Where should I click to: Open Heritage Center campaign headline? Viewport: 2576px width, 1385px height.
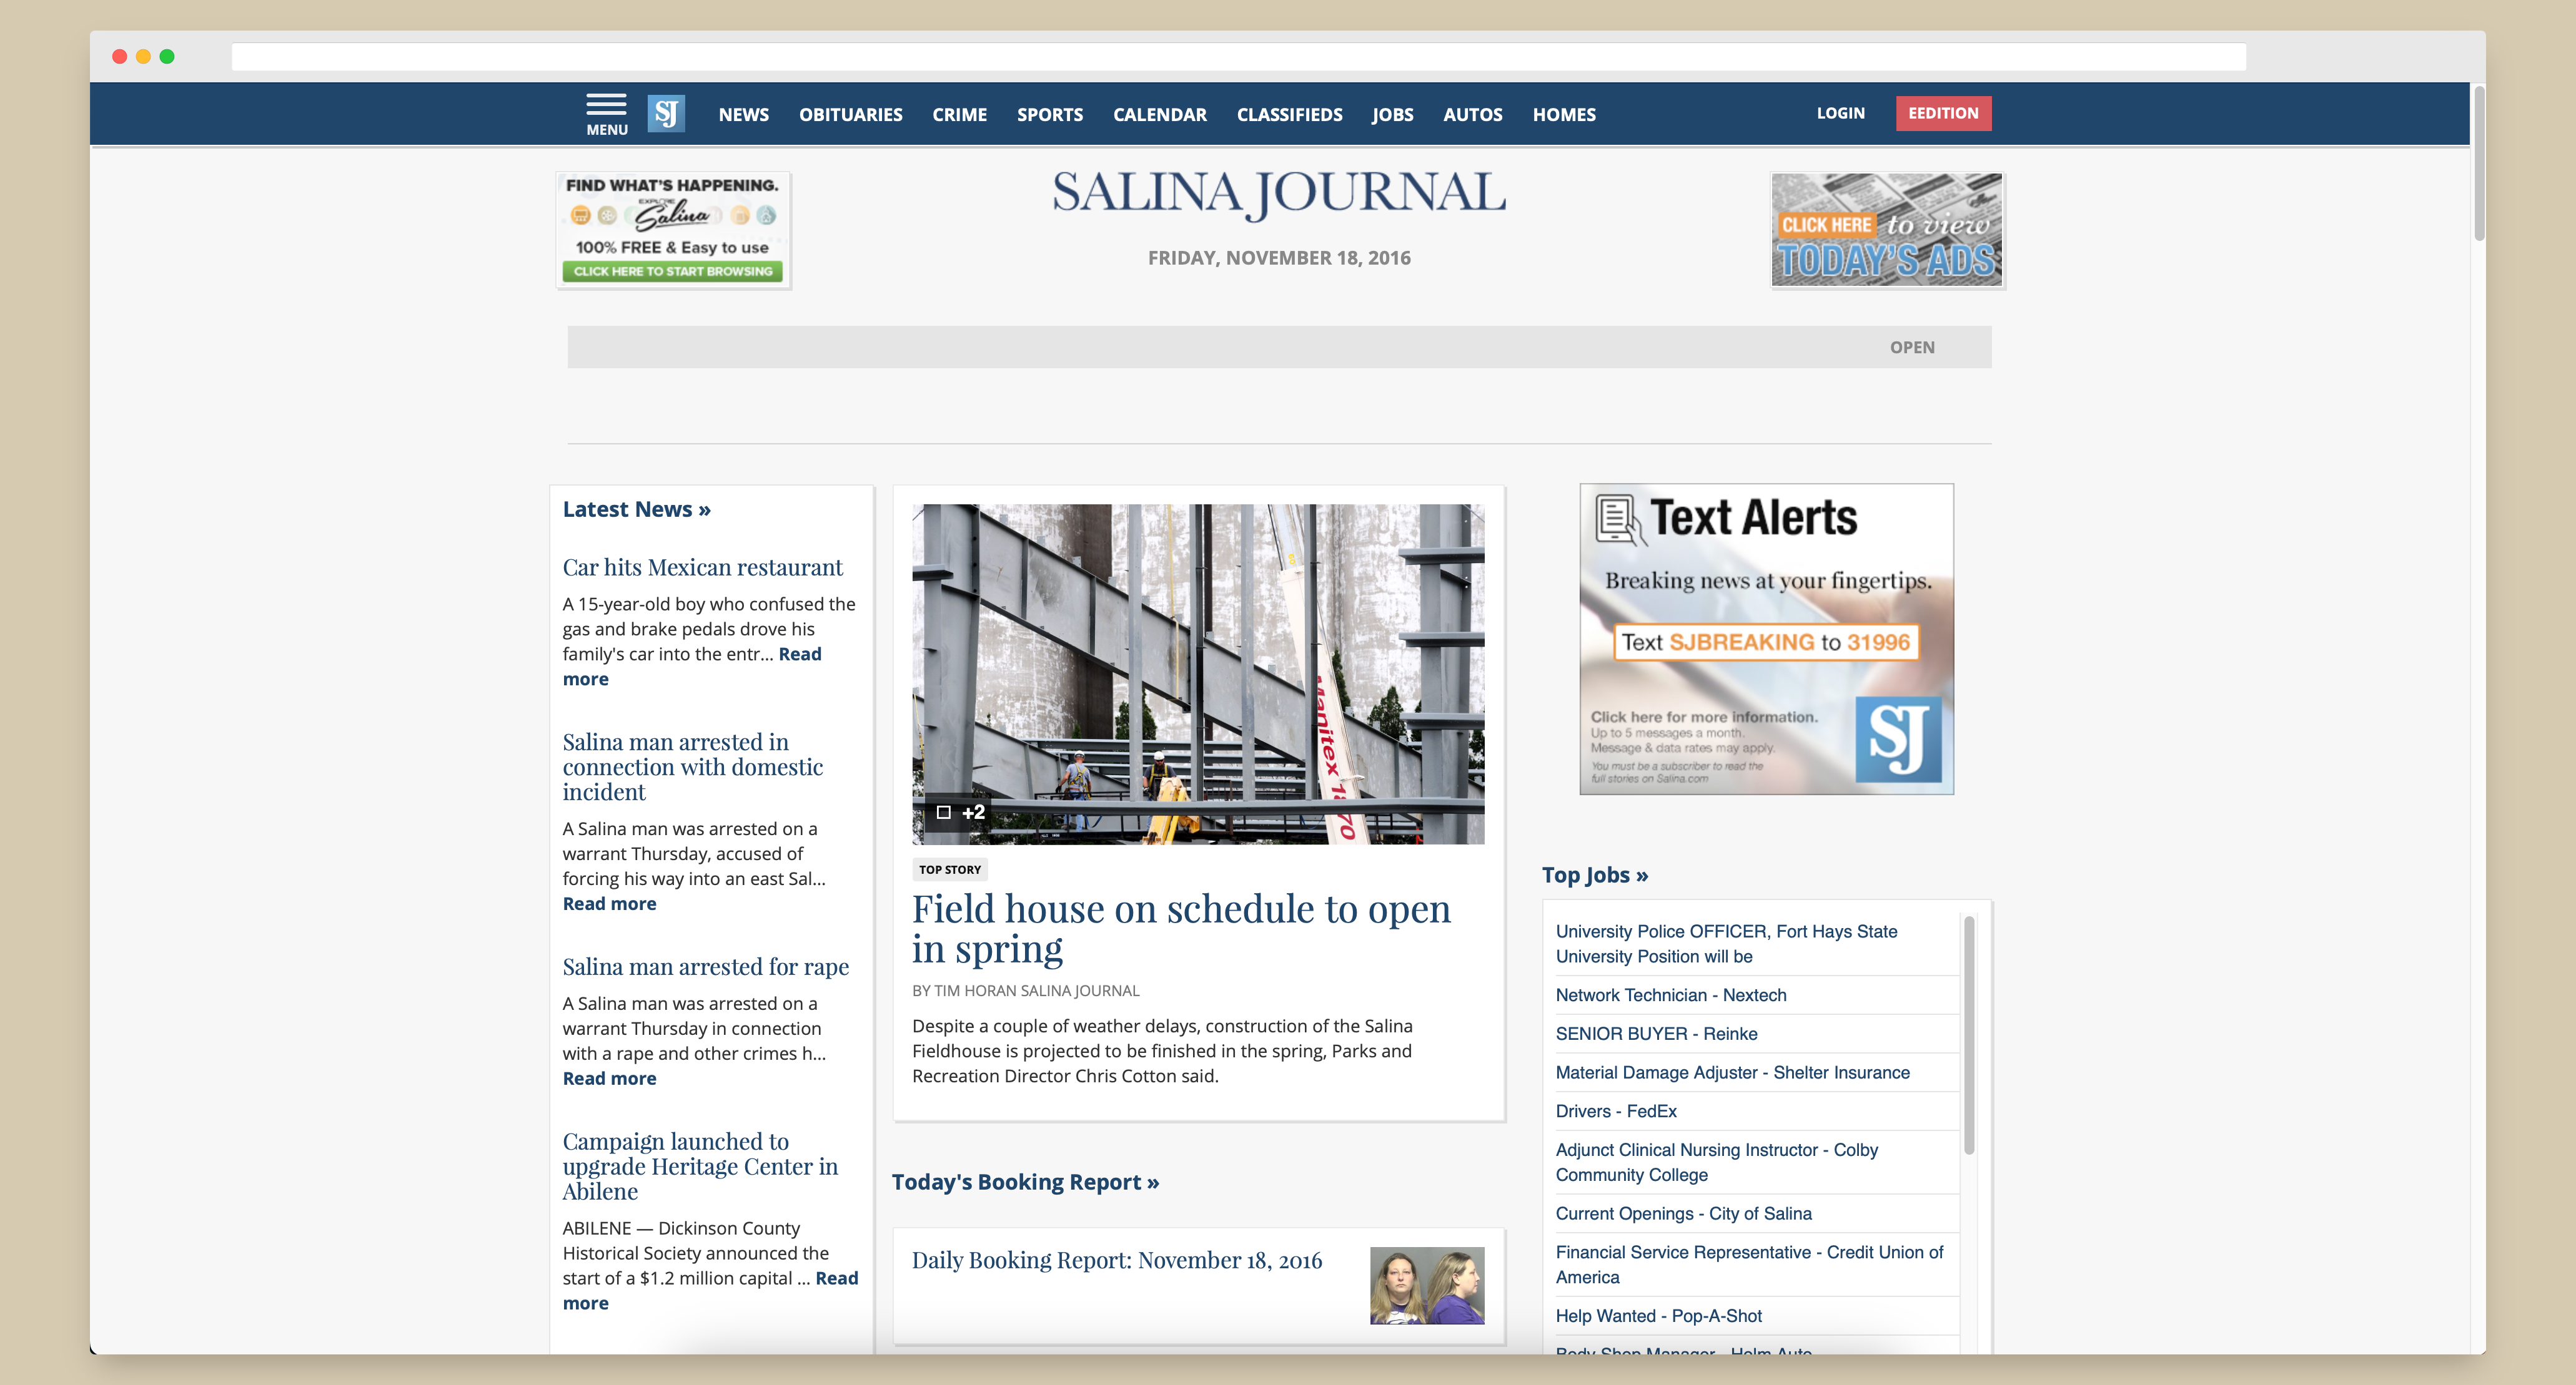[x=700, y=1166]
